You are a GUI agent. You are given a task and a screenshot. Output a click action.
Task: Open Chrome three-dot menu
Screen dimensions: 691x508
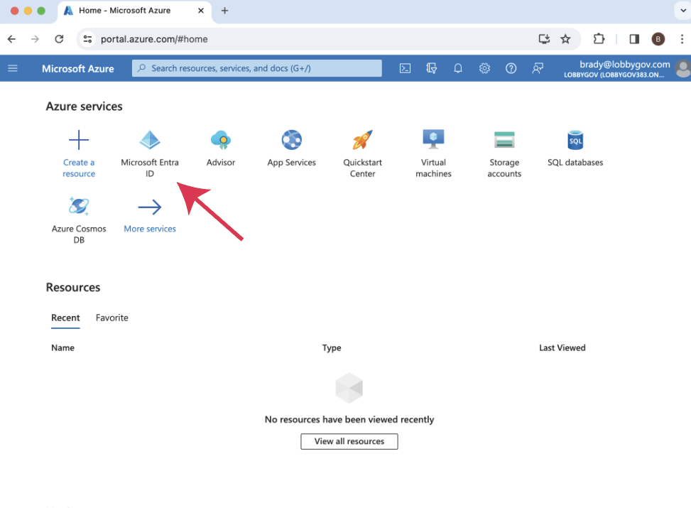coord(682,39)
